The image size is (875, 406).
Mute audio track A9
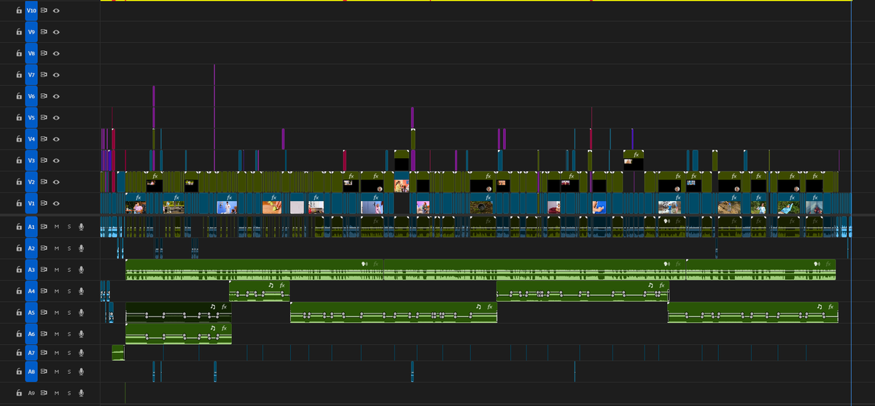coord(57,393)
